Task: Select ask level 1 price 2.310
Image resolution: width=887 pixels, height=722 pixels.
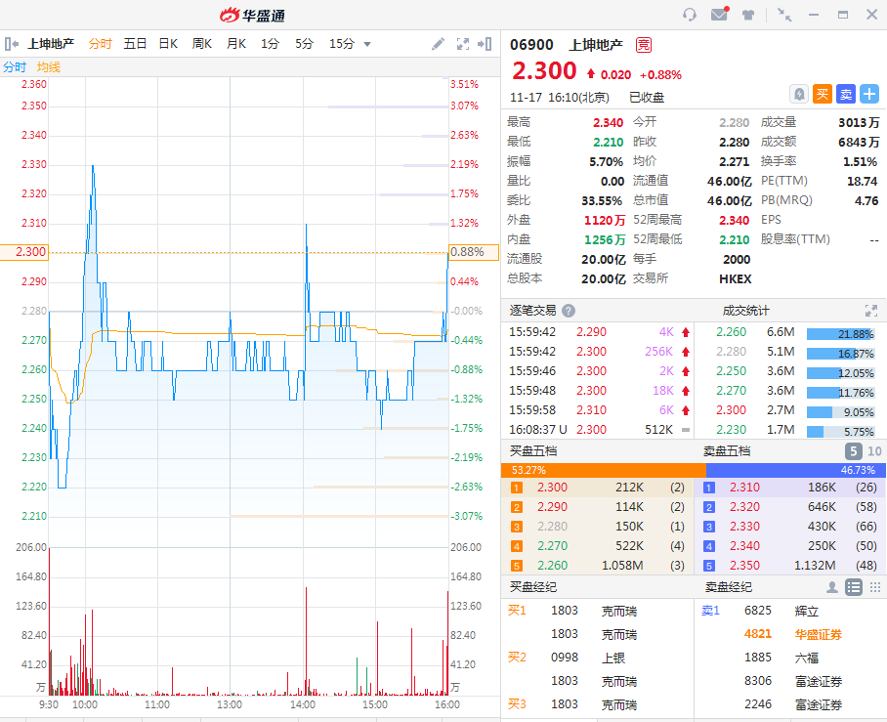Action: 744,488
